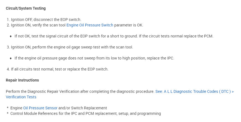Open the Engine Oil Pressure Switch link

[x=90, y=25]
